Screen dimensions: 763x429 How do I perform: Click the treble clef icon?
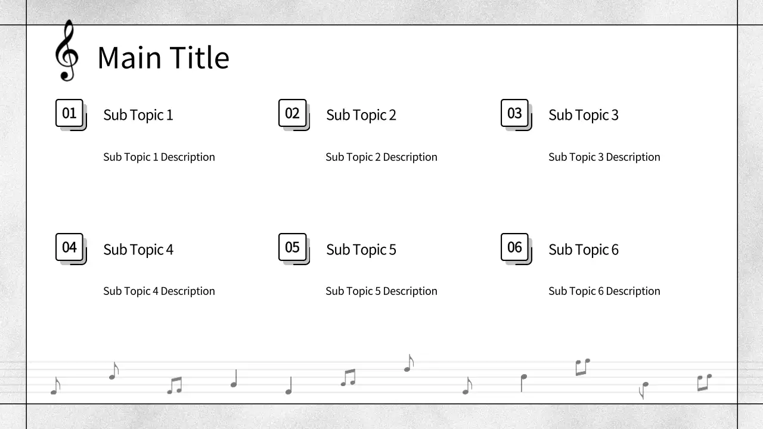point(66,51)
